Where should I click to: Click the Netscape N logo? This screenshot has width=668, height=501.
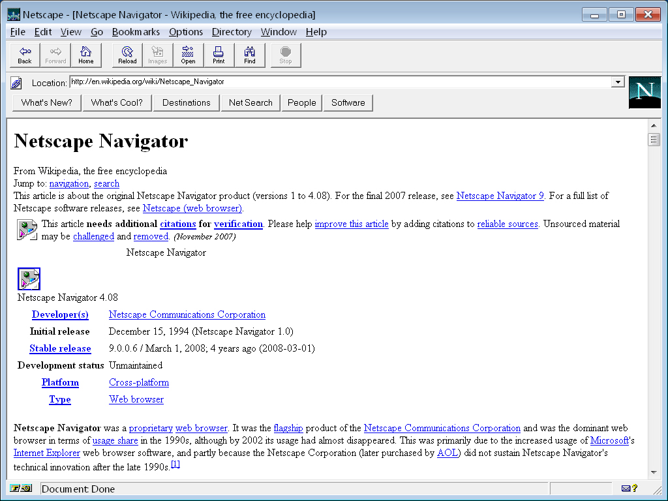click(645, 92)
